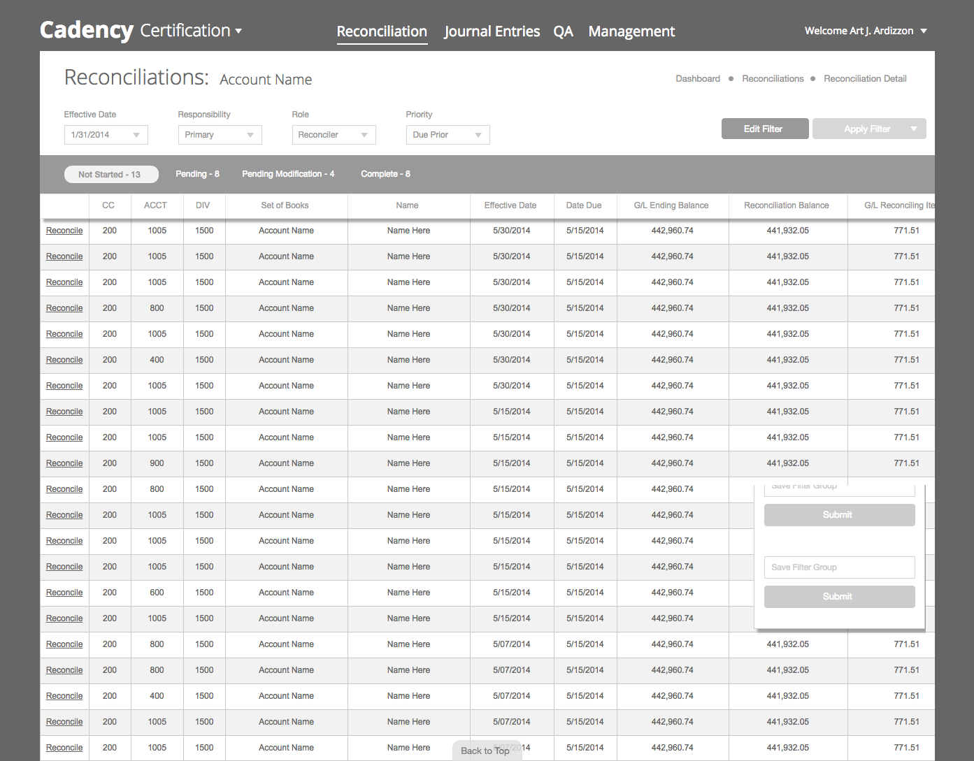Open the Priority dropdown set to Due Prior
Image resolution: width=974 pixels, height=761 pixels.
point(447,134)
